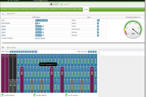Click the Spares count badge
The image size is (146, 97).
[x=98, y=23]
